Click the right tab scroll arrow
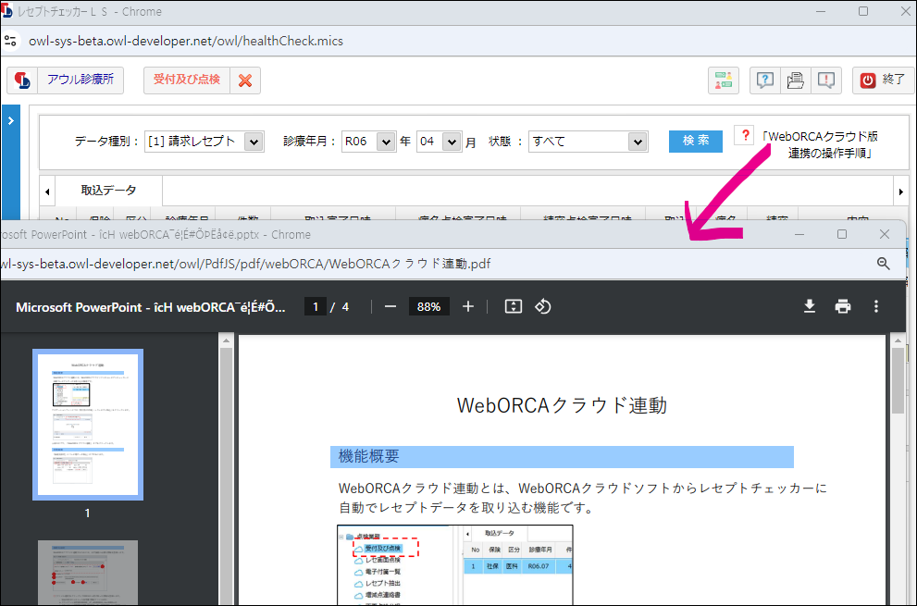 pyautogui.click(x=900, y=192)
